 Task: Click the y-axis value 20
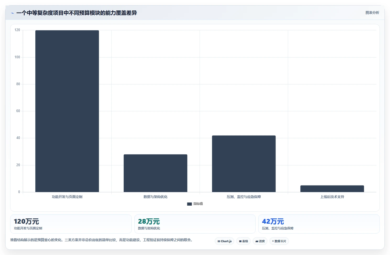(18, 165)
